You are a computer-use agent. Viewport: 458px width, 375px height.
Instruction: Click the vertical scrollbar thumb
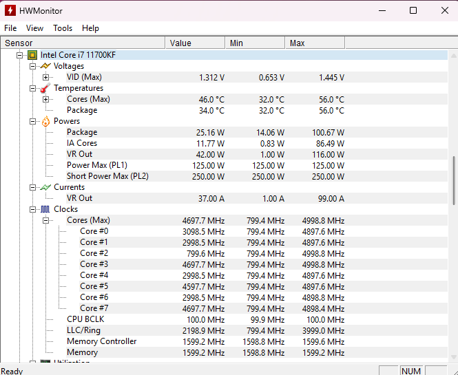(x=453, y=180)
